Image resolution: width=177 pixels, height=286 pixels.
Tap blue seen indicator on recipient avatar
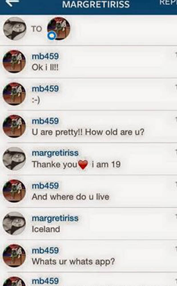tap(52, 35)
